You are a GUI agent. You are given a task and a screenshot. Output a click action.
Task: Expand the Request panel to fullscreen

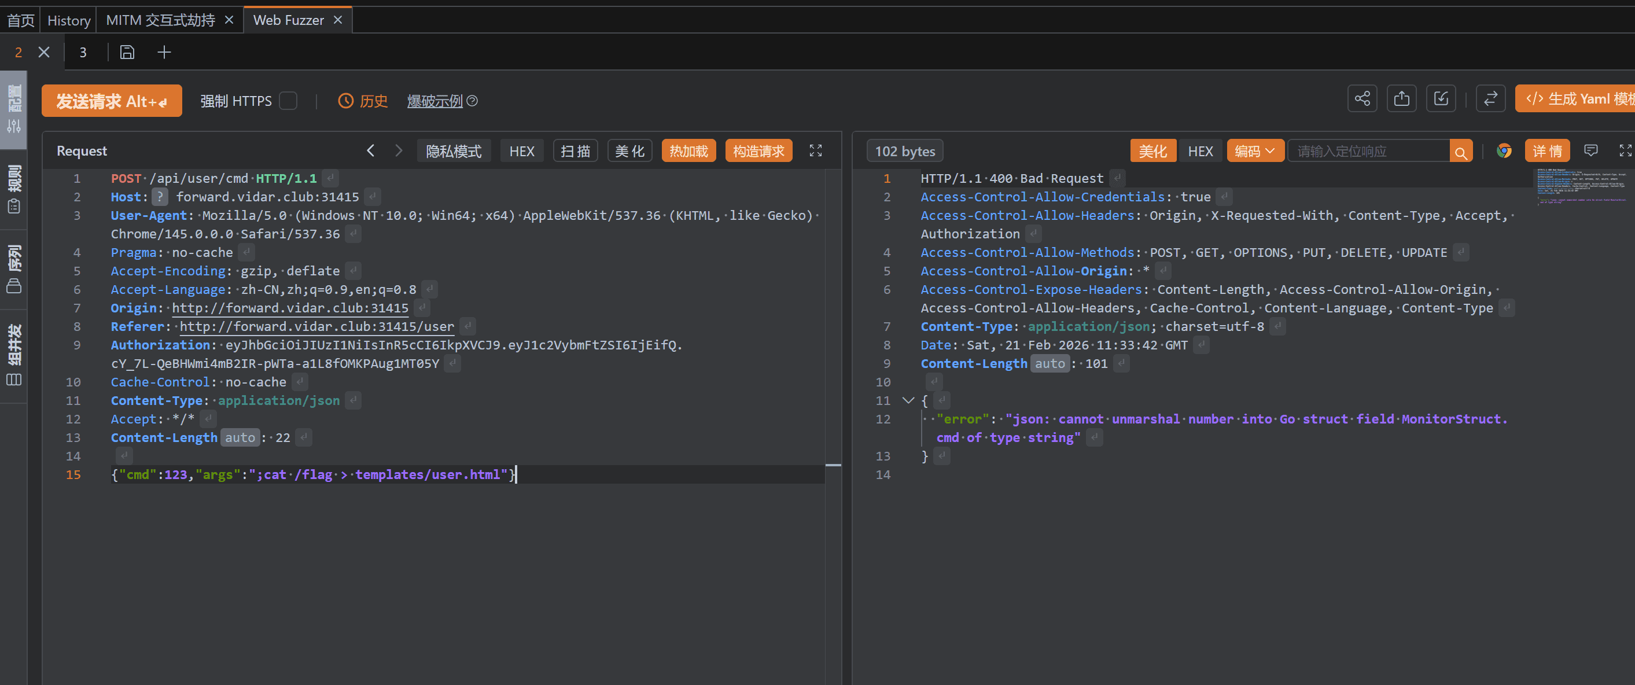[x=816, y=151]
